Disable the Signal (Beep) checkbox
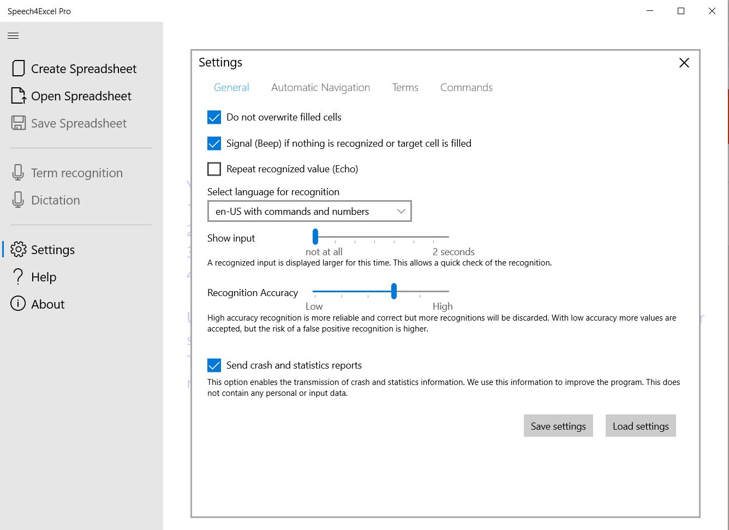The height and width of the screenshot is (530, 729). point(214,143)
